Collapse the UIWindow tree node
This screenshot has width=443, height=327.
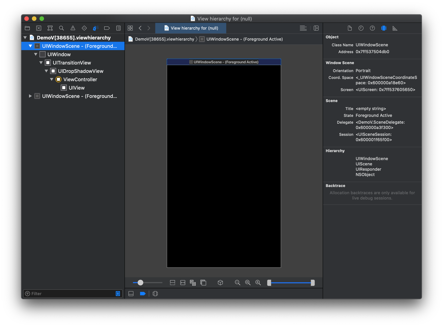[36, 54]
